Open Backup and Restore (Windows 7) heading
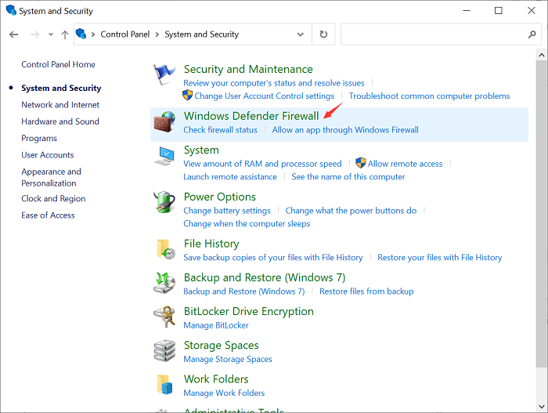The image size is (548, 413). click(265, 277)
